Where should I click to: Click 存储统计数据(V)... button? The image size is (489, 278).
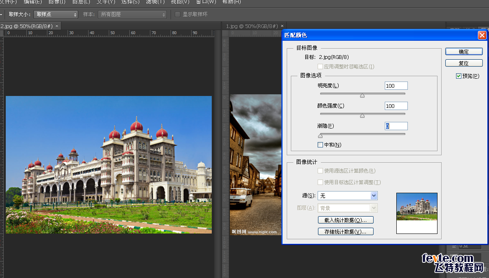pyautogui.click(x=346, y=231)
